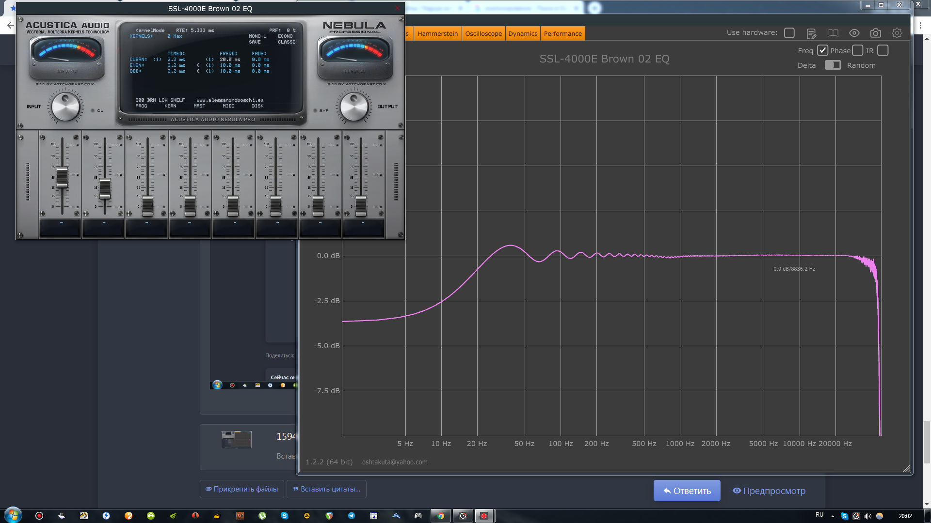931x523 pixels.
Task: Click ECONO mode in the Nebula display
Action: click(285, 36)
